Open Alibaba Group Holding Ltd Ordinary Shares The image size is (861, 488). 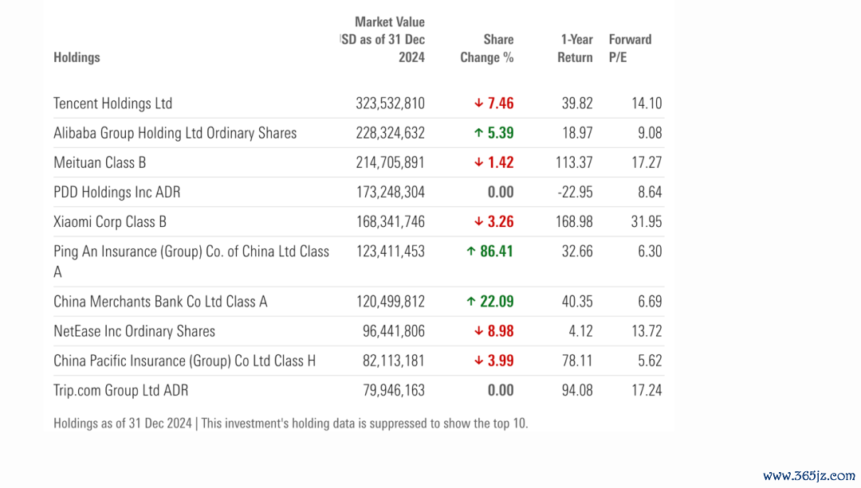tap(175, 133)
